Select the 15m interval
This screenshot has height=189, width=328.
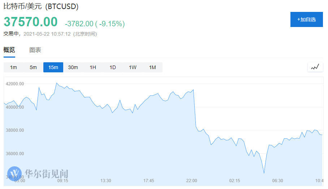(x=53, y=67)
